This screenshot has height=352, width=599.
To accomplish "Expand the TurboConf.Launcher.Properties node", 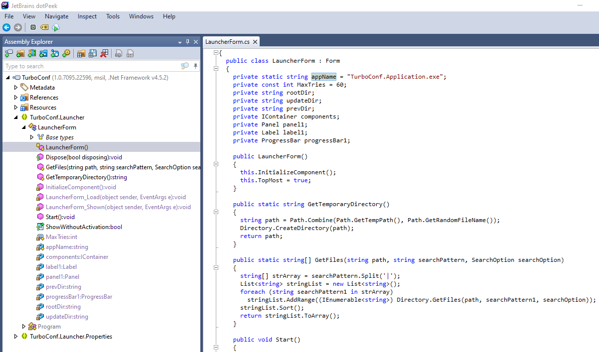I will (16, 337).
